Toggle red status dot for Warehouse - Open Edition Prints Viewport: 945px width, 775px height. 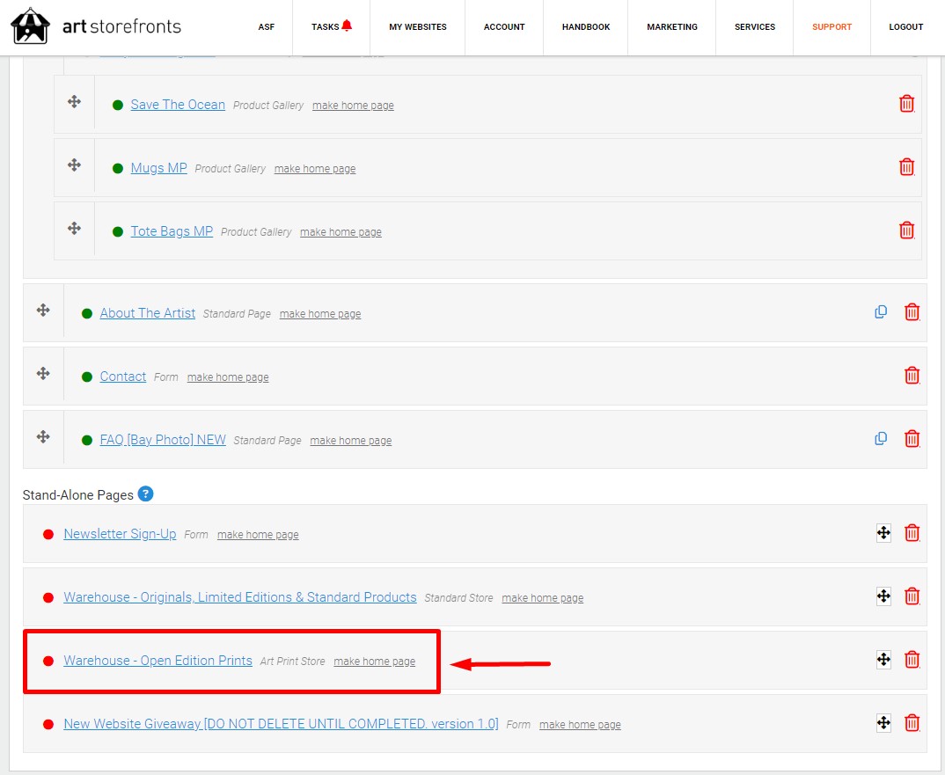click(48, 662)
